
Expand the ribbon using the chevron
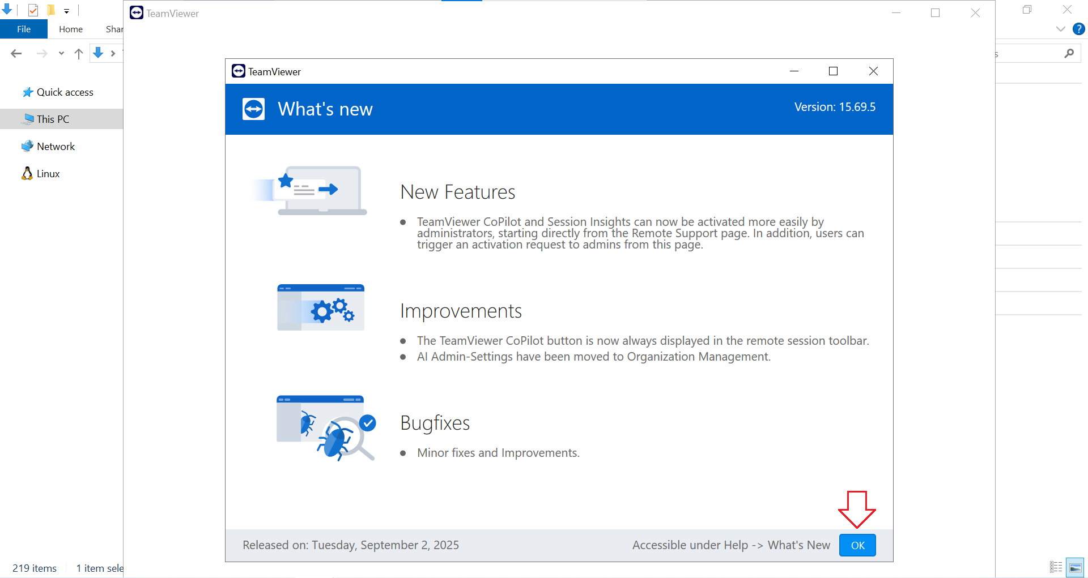(1060, 29)
